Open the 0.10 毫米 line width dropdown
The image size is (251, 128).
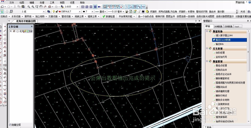(x=123, y=12)
